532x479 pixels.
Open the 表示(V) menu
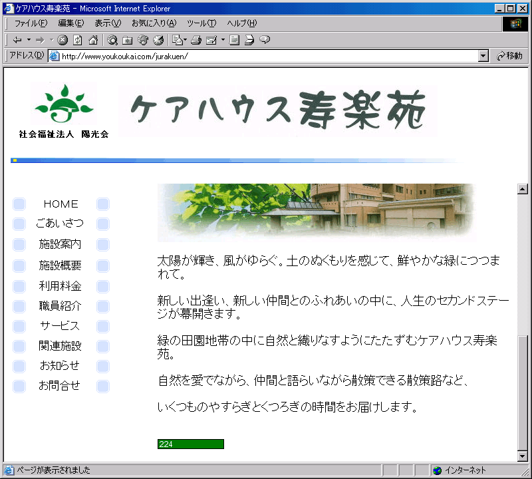[x=108, y=23]
